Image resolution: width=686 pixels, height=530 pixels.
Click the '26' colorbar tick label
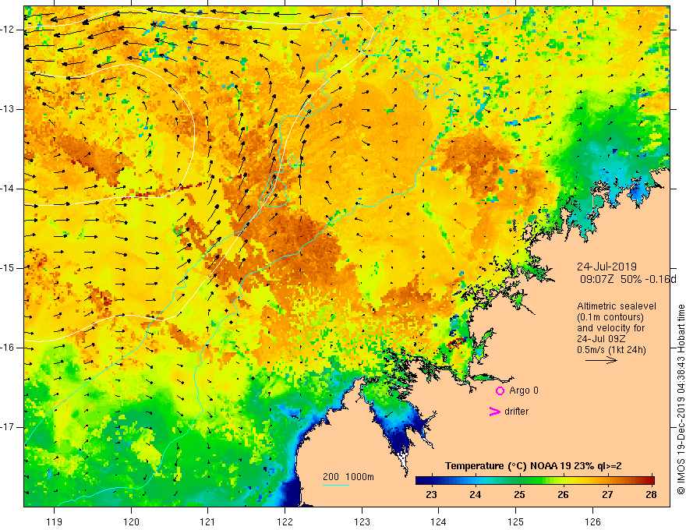[x=563, y=495]
